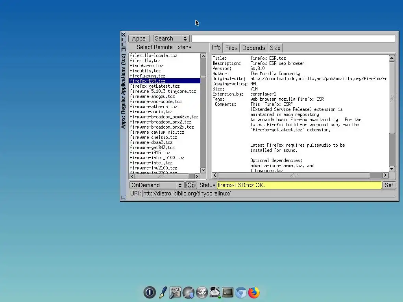Switch to the Size tab
Viewport: 403px width, 302px height.
[275, 48]
